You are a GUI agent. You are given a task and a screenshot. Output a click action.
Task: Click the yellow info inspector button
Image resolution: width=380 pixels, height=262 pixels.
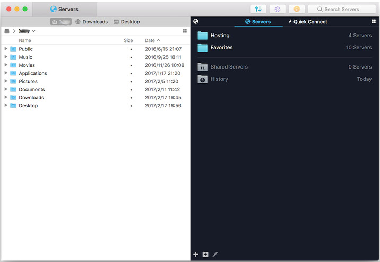click(x=296, y=9)
